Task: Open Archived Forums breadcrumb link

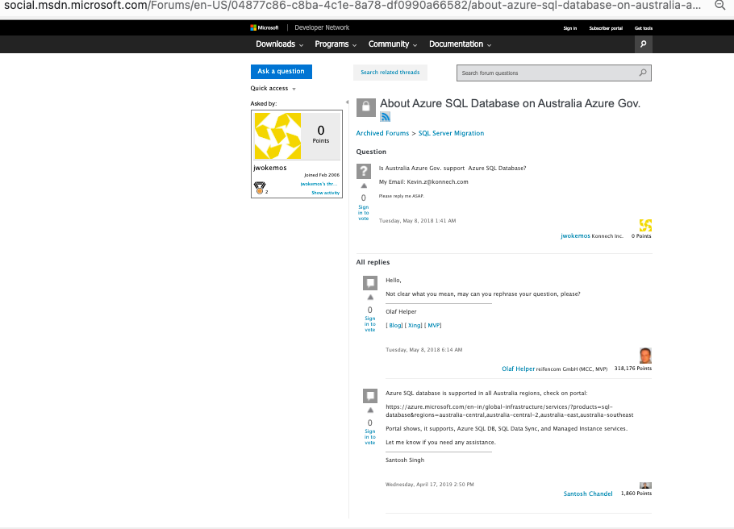Action: coord(382,133)
